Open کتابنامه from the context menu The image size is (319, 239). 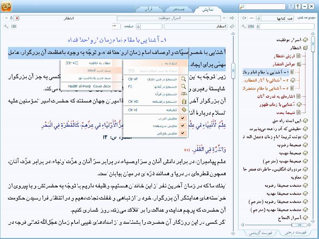(x=156, y=110)
